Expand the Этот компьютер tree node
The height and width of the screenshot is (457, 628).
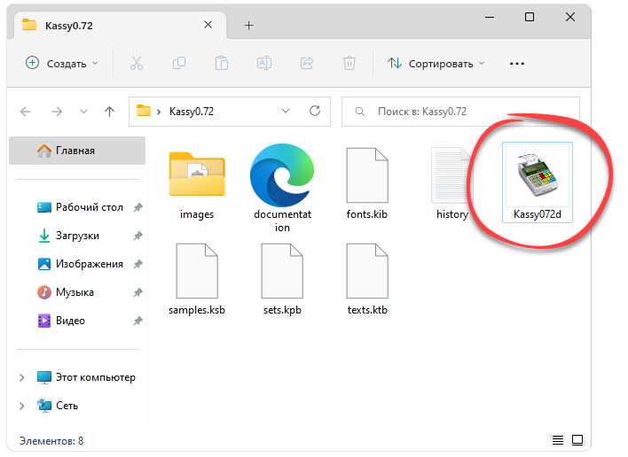[21, 377]
